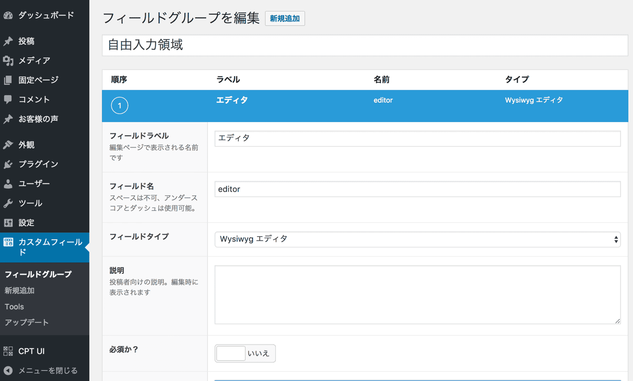Click the paintbrush icon next to 外観

(8, 145)
